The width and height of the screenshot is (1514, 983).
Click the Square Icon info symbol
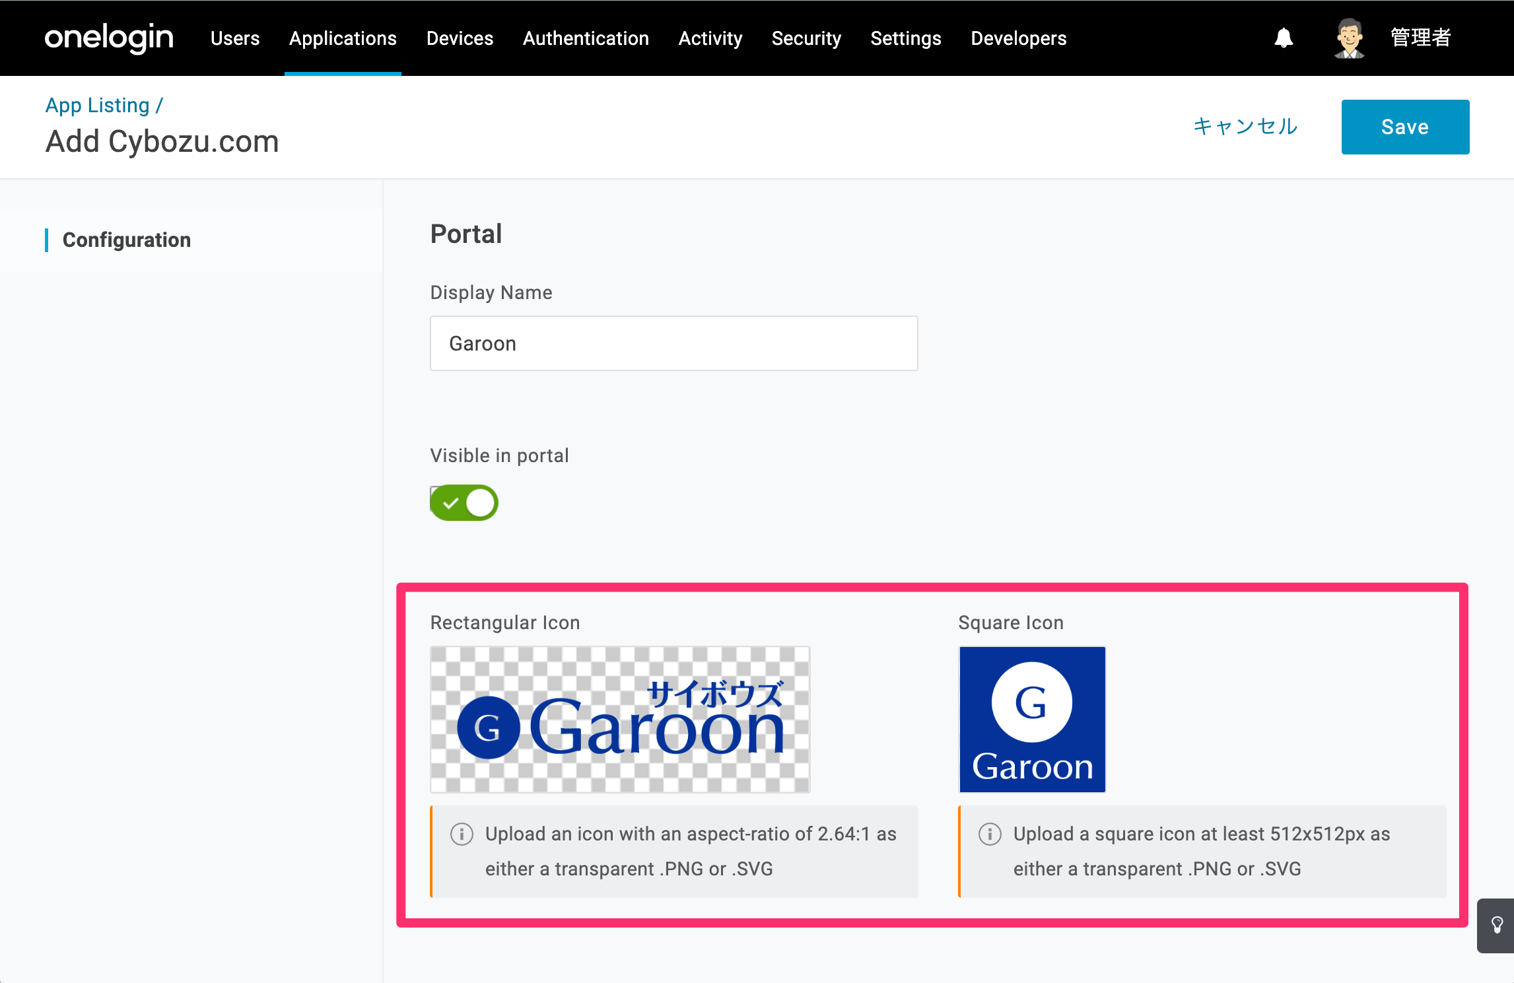[x=990, y=834]
